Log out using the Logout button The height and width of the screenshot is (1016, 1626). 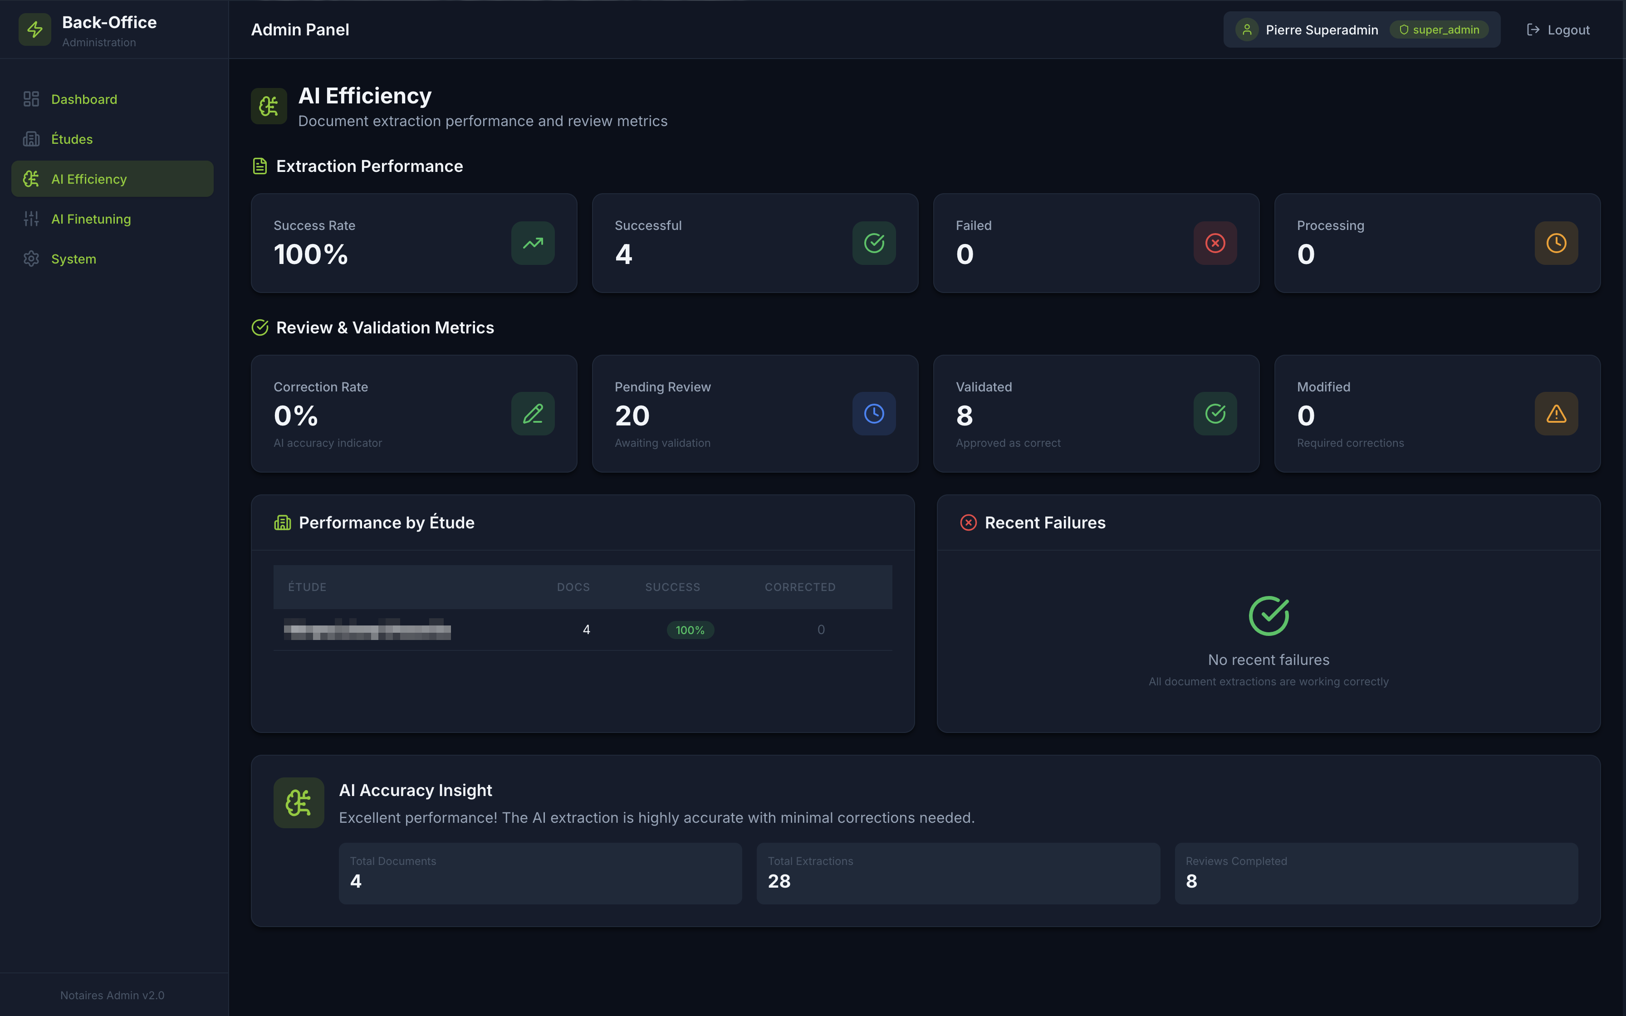click(x=1558, y=29)
